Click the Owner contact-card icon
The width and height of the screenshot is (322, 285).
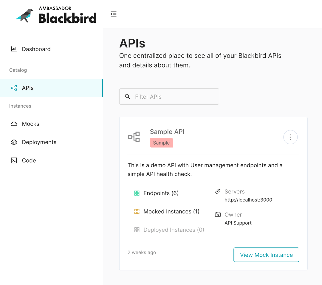pyautogui.click(x=217, y=215)
